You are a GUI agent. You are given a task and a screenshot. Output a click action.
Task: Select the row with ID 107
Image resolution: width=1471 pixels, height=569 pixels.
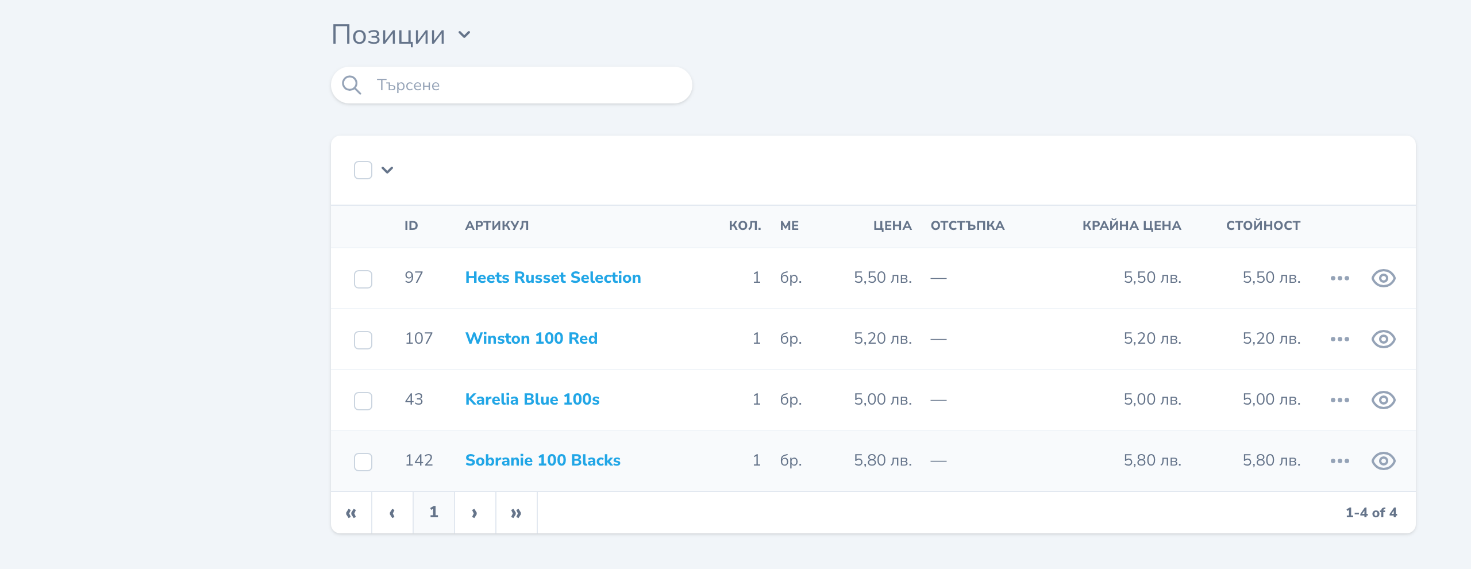point(363,340)
